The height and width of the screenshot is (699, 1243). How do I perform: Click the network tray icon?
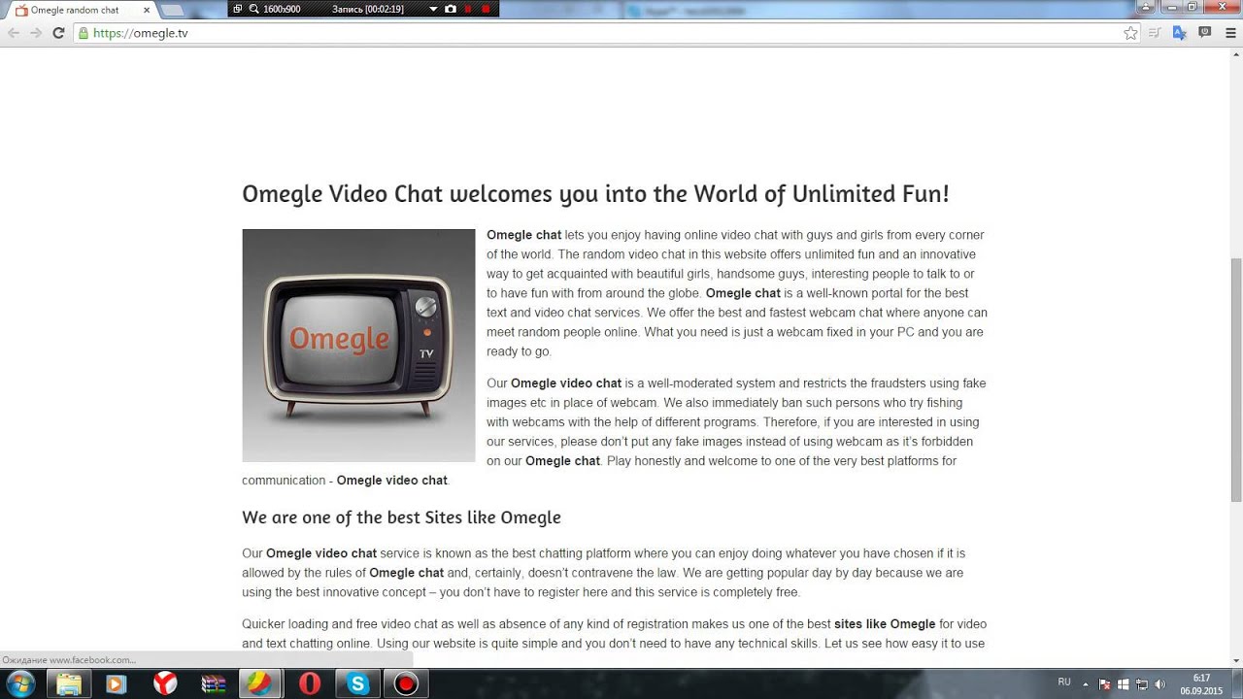(x=1142, y=684)
